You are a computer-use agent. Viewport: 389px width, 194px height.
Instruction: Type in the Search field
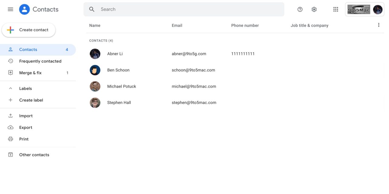click(x=188, y=9)
